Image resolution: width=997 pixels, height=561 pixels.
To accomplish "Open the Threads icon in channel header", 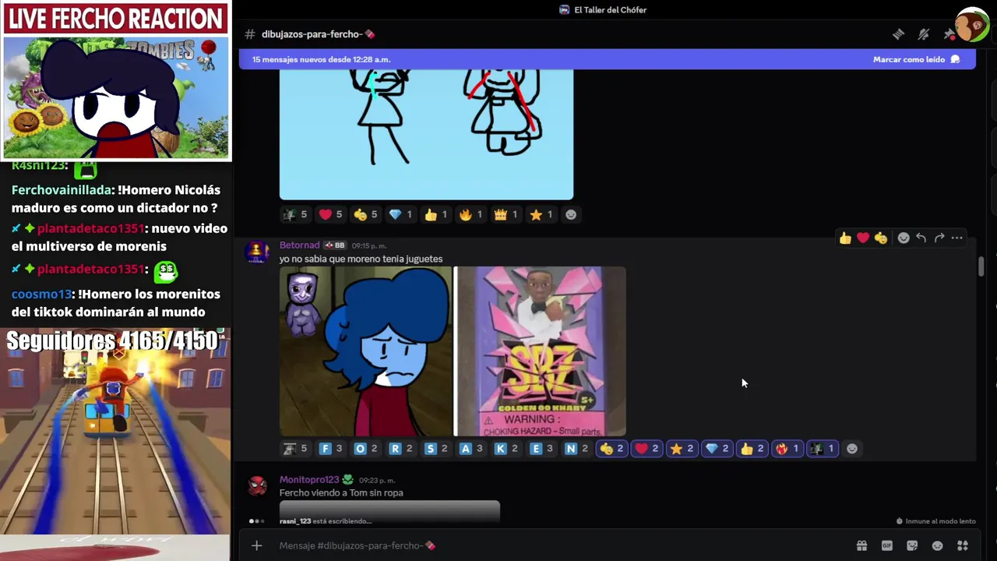I will (x=898, y=34).
